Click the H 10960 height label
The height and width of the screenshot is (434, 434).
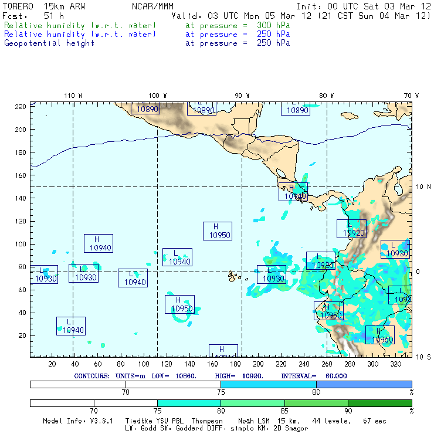[x=380, y=335]
